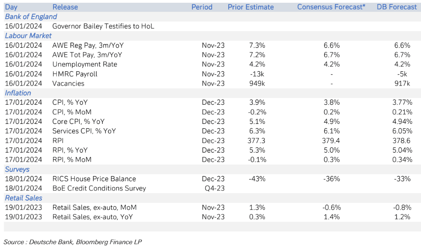
Task: Click the Release column header
Action: click(x=65, y=7)
